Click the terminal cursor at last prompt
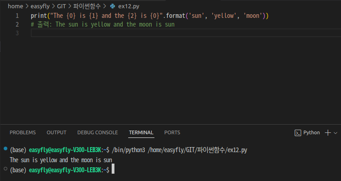The height and width of the screenshot is (181, 341). click(x=113, y=169)
